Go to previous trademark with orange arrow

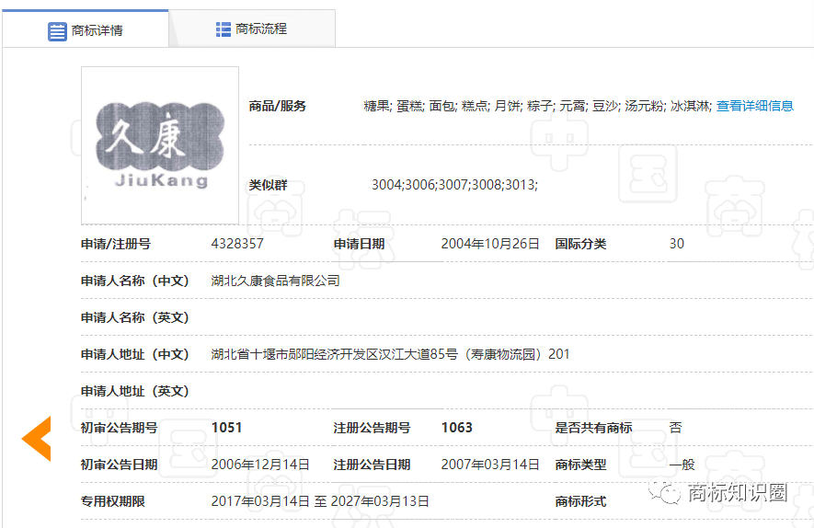pos(37,439)
